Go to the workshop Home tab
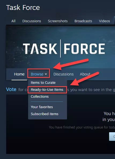The image size is (115, 159). point(19,74)
